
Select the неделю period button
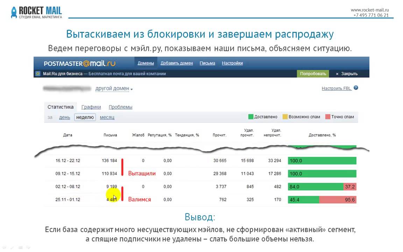[85, 117]
